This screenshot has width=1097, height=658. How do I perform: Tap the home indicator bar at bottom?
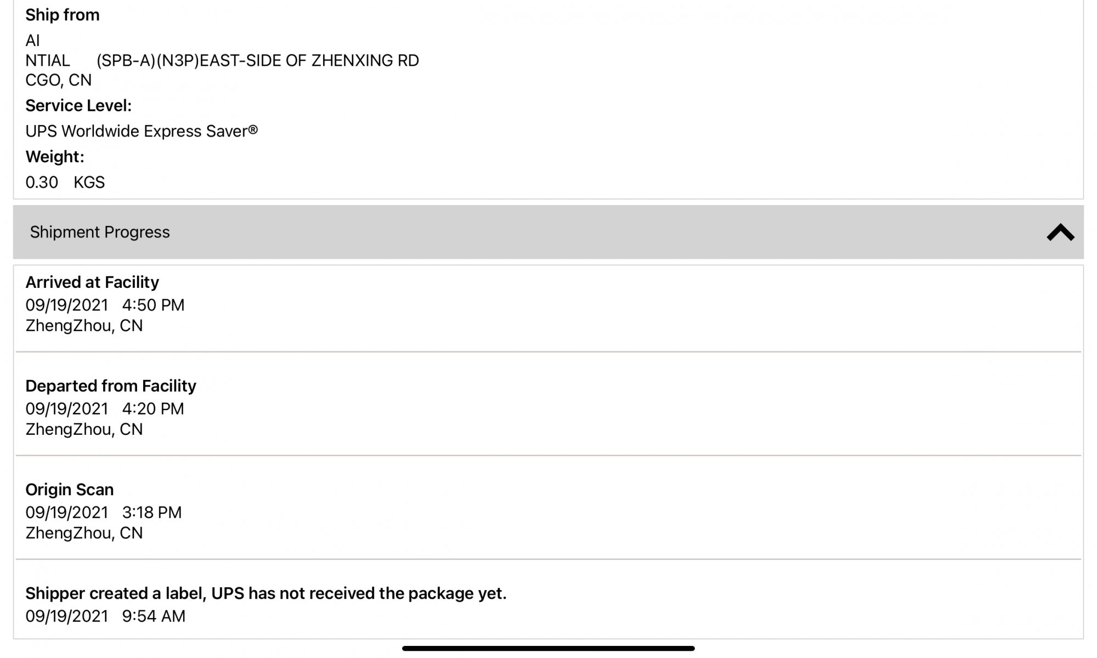(x=548, y=649)
